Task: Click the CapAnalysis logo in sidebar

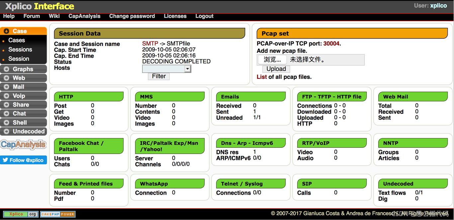Action: (x=23, y=144)
